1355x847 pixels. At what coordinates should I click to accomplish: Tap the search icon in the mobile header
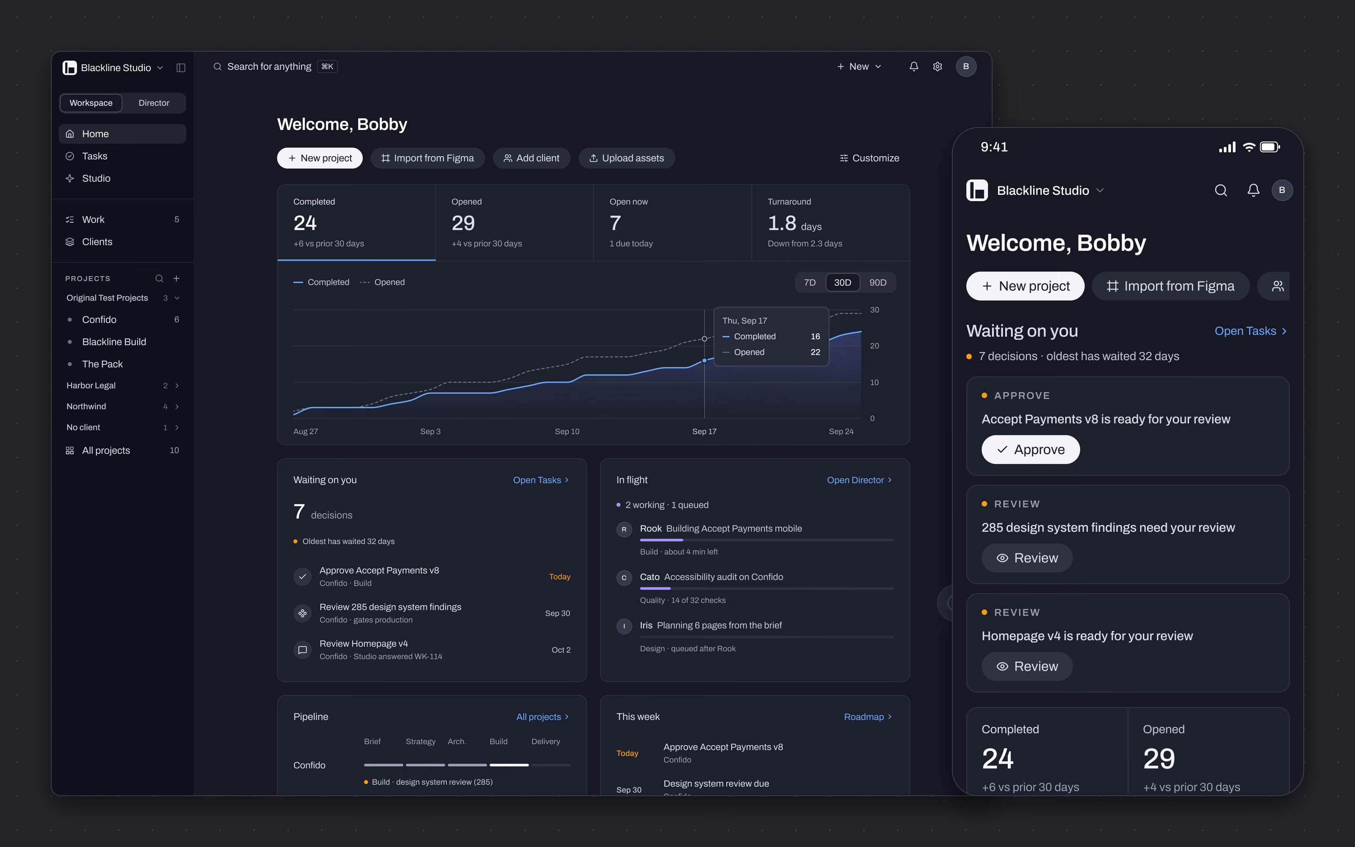[x=1221, y=191]
